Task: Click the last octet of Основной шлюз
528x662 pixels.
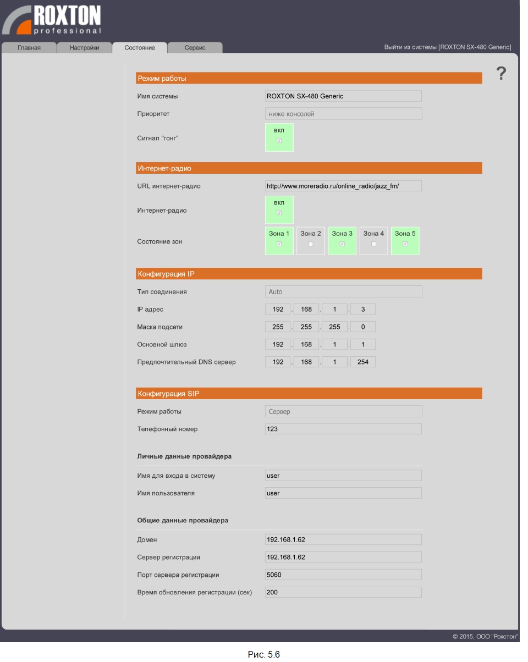Action: (363, 344)
